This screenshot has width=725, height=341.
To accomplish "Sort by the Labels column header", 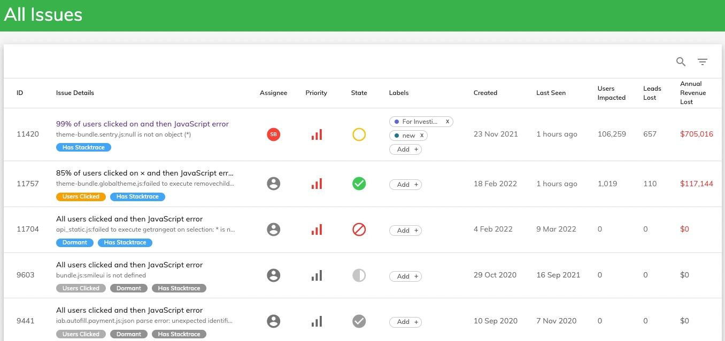I will 399,93.
